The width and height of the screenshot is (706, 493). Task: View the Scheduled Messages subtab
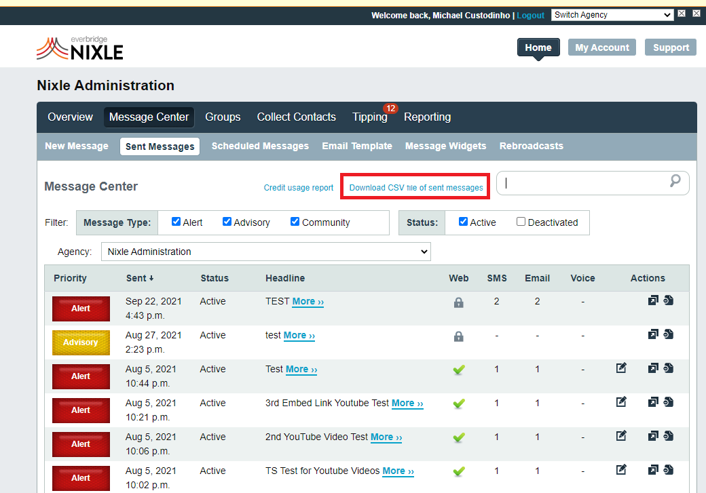point(260,146)
